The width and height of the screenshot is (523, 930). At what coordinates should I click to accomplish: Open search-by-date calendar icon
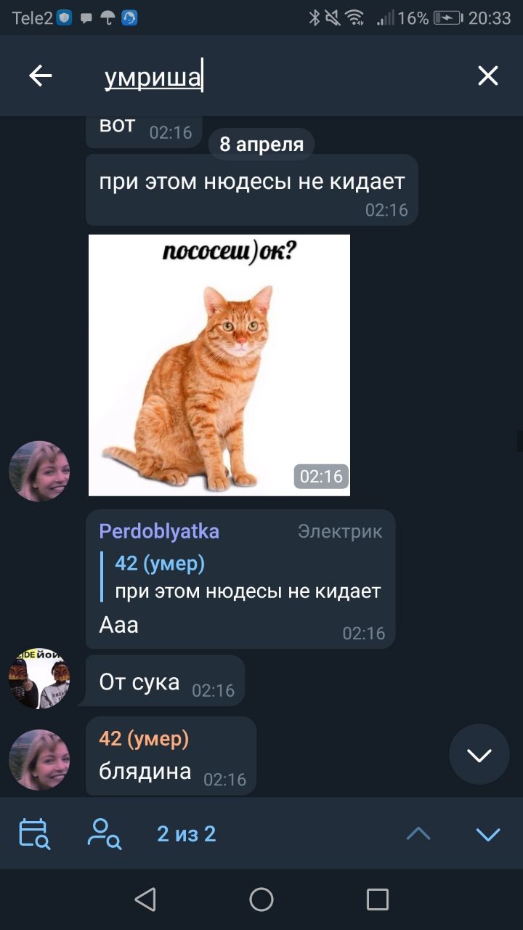(x=34, y=833)
